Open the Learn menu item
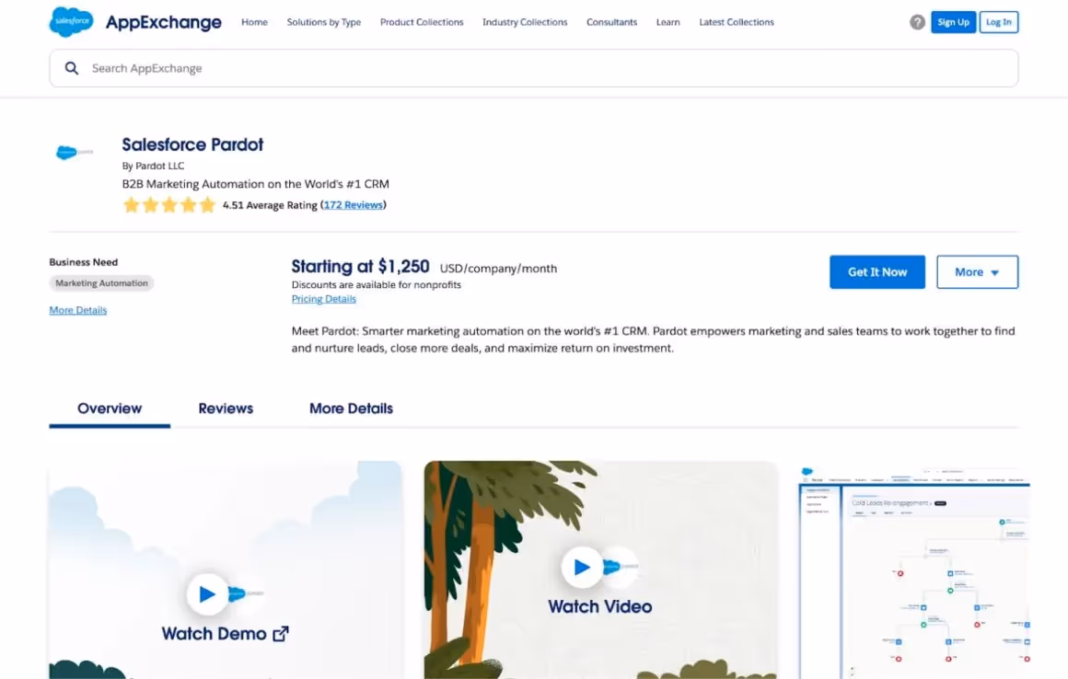This screenshot has width=1068, height=679. [667, 22]
